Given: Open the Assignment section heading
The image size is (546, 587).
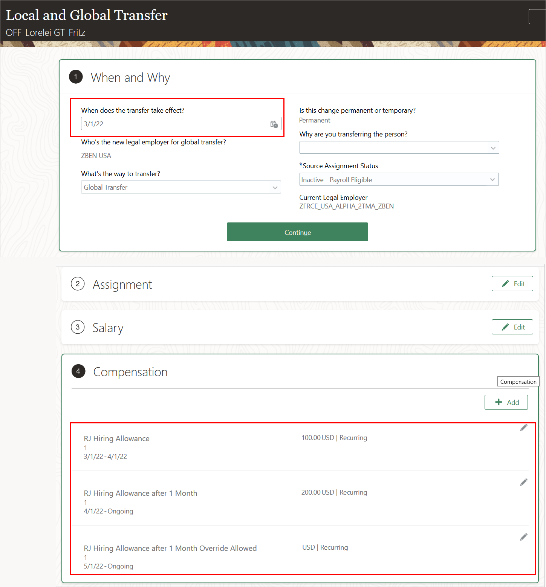Looking at the screenshot, I should (122, 285).
